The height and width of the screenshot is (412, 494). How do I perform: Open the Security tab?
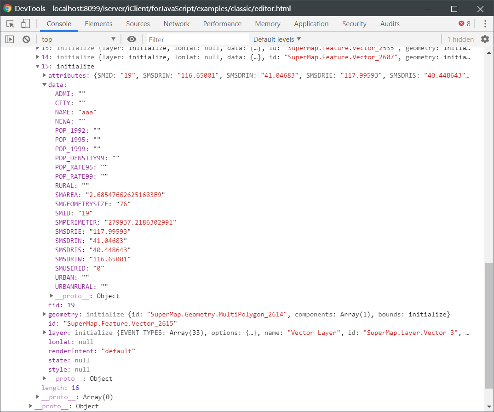tap(354, 24)
